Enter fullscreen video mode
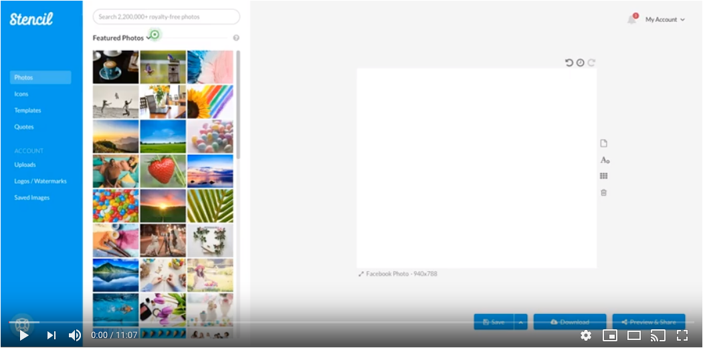The height and width of the screenshot is (348, 703). coord(682,335)
